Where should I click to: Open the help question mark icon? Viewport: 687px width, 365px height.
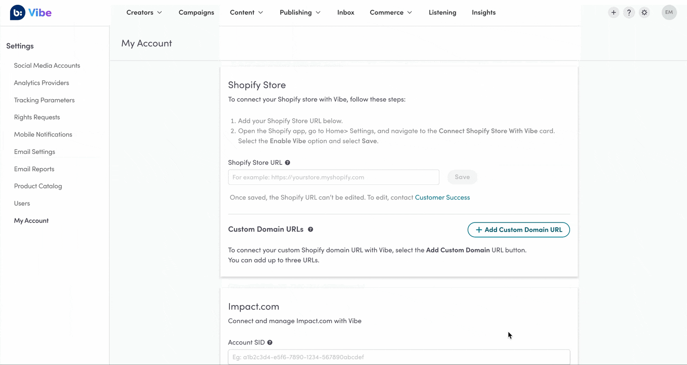(x=629, y=13)
